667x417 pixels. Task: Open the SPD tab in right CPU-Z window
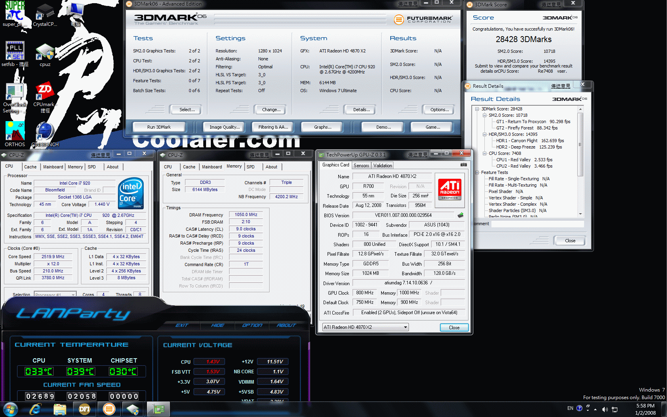point(251,167)
